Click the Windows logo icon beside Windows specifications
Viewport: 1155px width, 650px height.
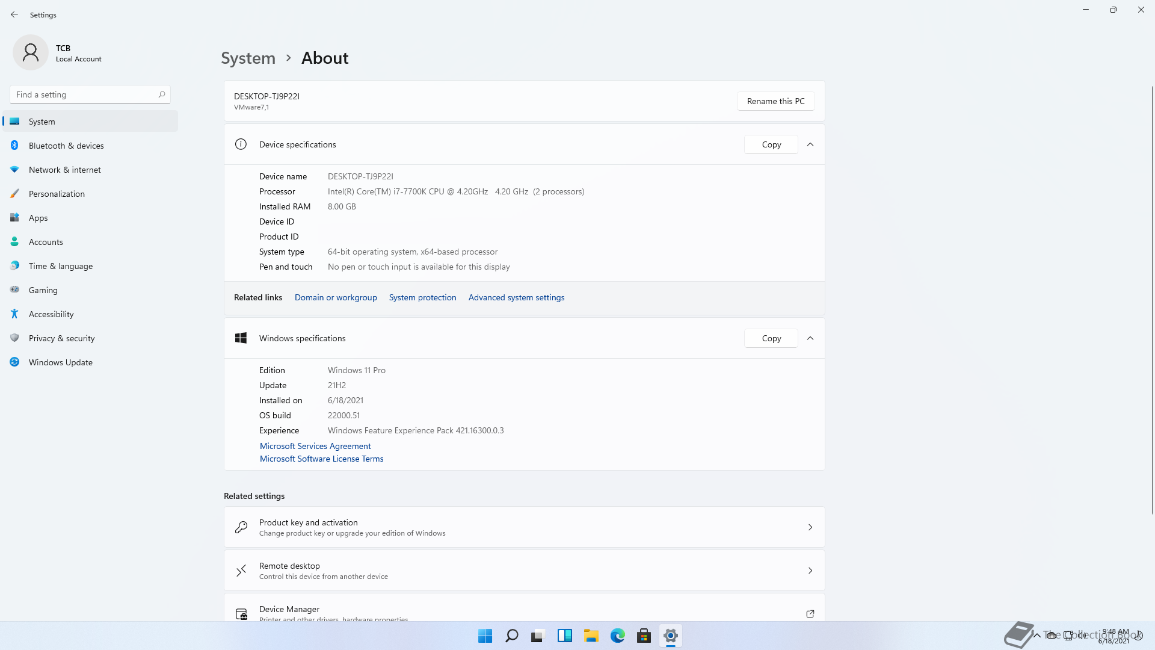coord(241,338)
